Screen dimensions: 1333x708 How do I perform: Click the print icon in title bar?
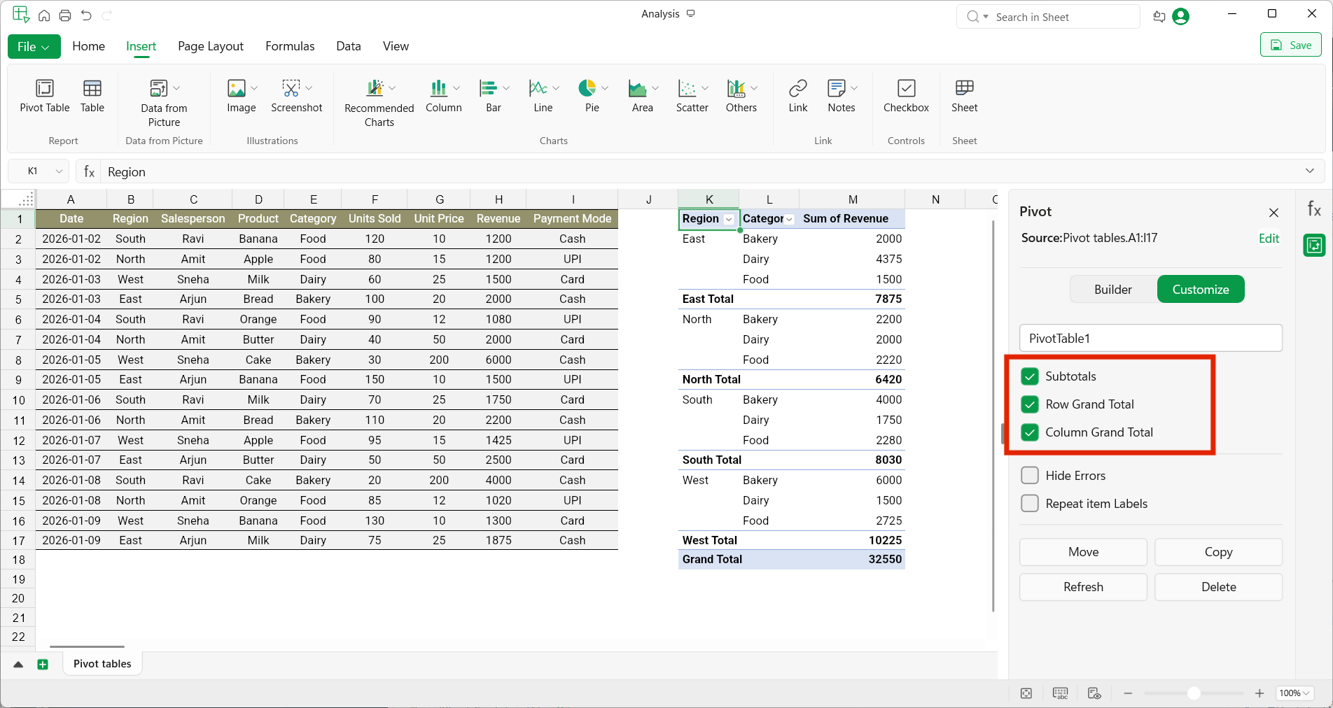(65, 15)
